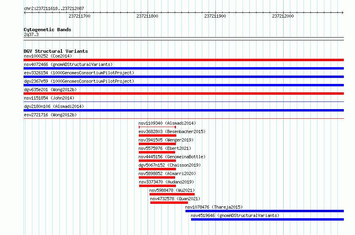Select the blue bar under nsv4519646
355x235 pixels.
tap(267, 219)
